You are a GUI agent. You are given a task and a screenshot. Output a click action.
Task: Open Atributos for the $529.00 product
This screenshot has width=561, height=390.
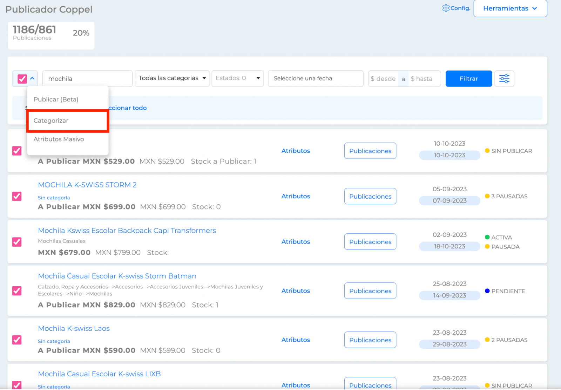click(x=296, y=151)
